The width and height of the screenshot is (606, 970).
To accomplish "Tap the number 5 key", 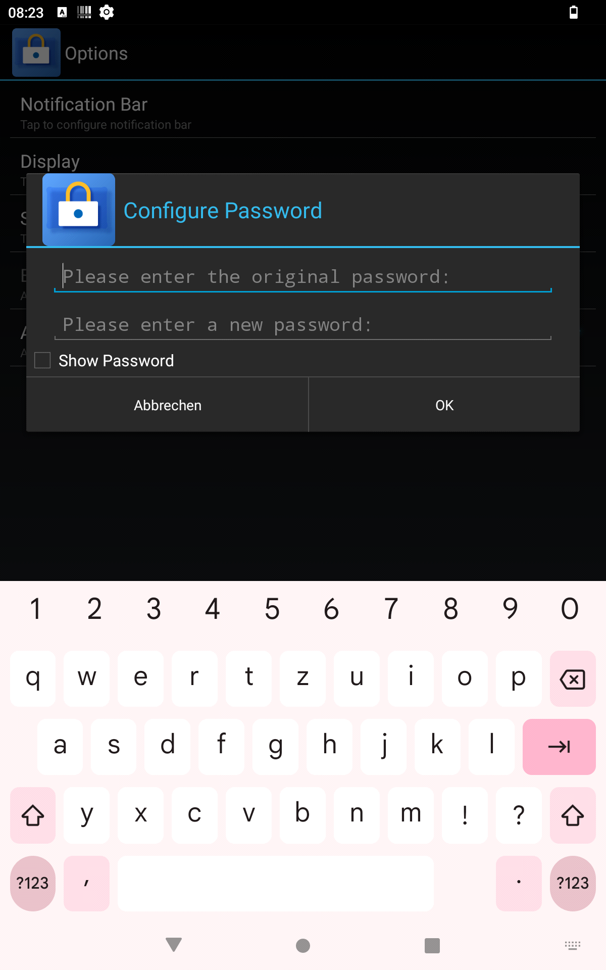I will click(x=272, y=609).
